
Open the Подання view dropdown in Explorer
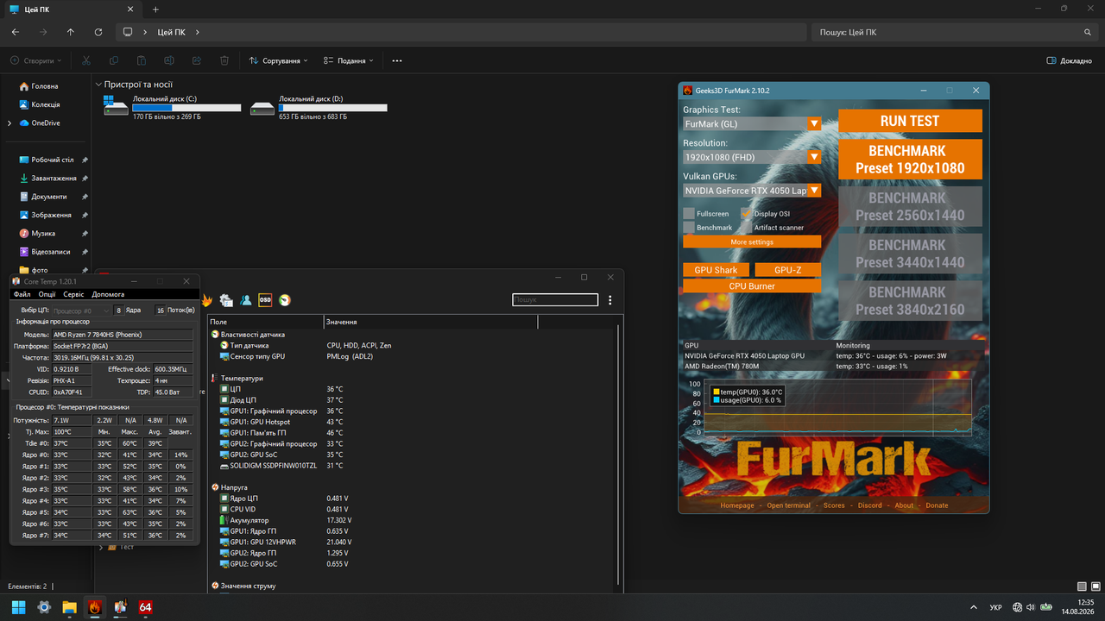tap(349, 61)
